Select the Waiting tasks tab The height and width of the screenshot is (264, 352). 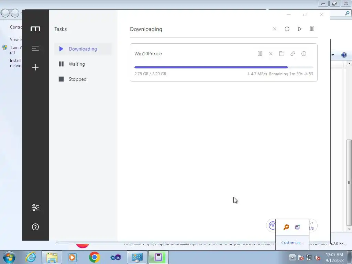(x=83, y=64)
